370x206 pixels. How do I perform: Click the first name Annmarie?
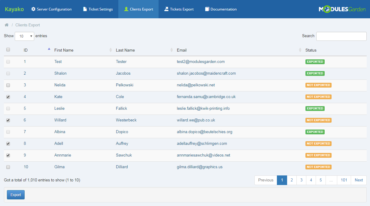pyautogui.click(x=63, y=155)
